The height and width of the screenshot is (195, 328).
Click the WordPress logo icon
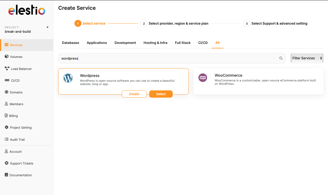point(68,78)
